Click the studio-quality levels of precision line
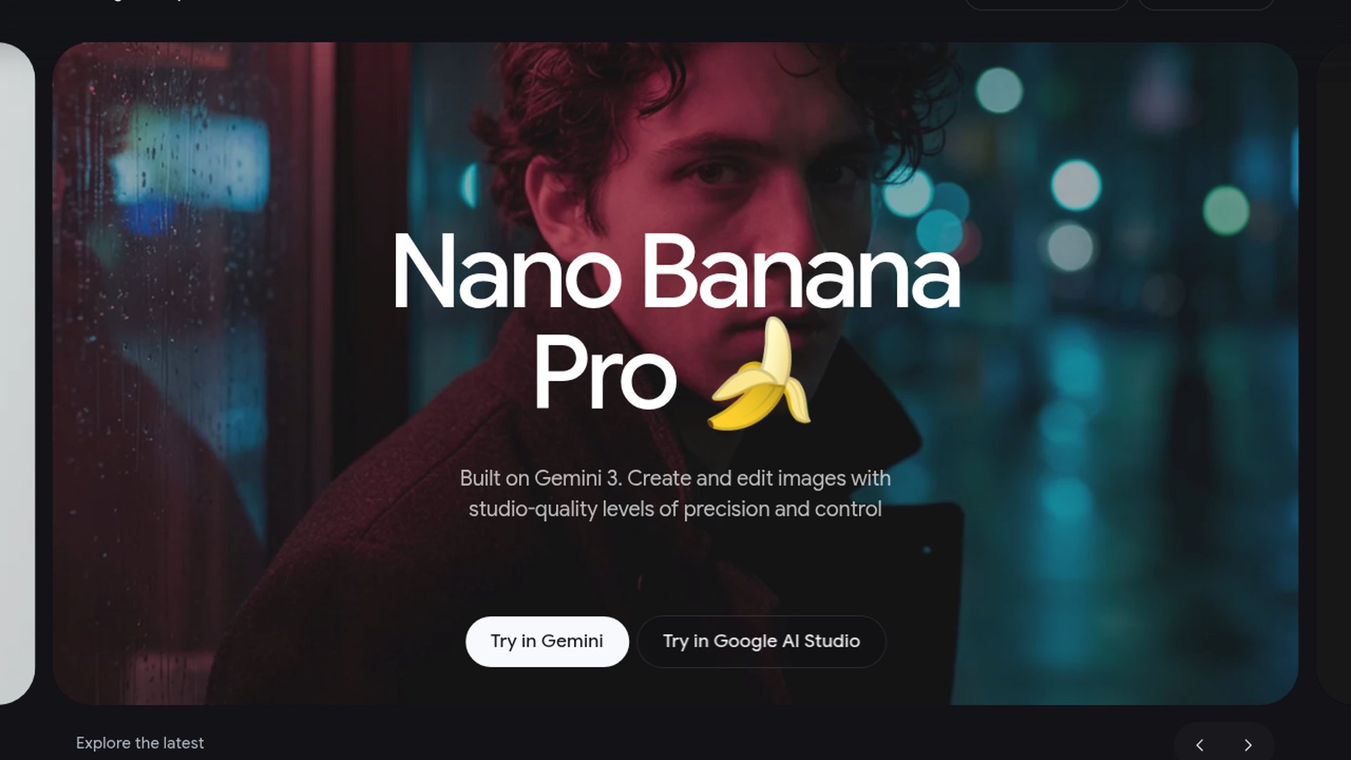 pyautogui.click(x=675, y=509)
